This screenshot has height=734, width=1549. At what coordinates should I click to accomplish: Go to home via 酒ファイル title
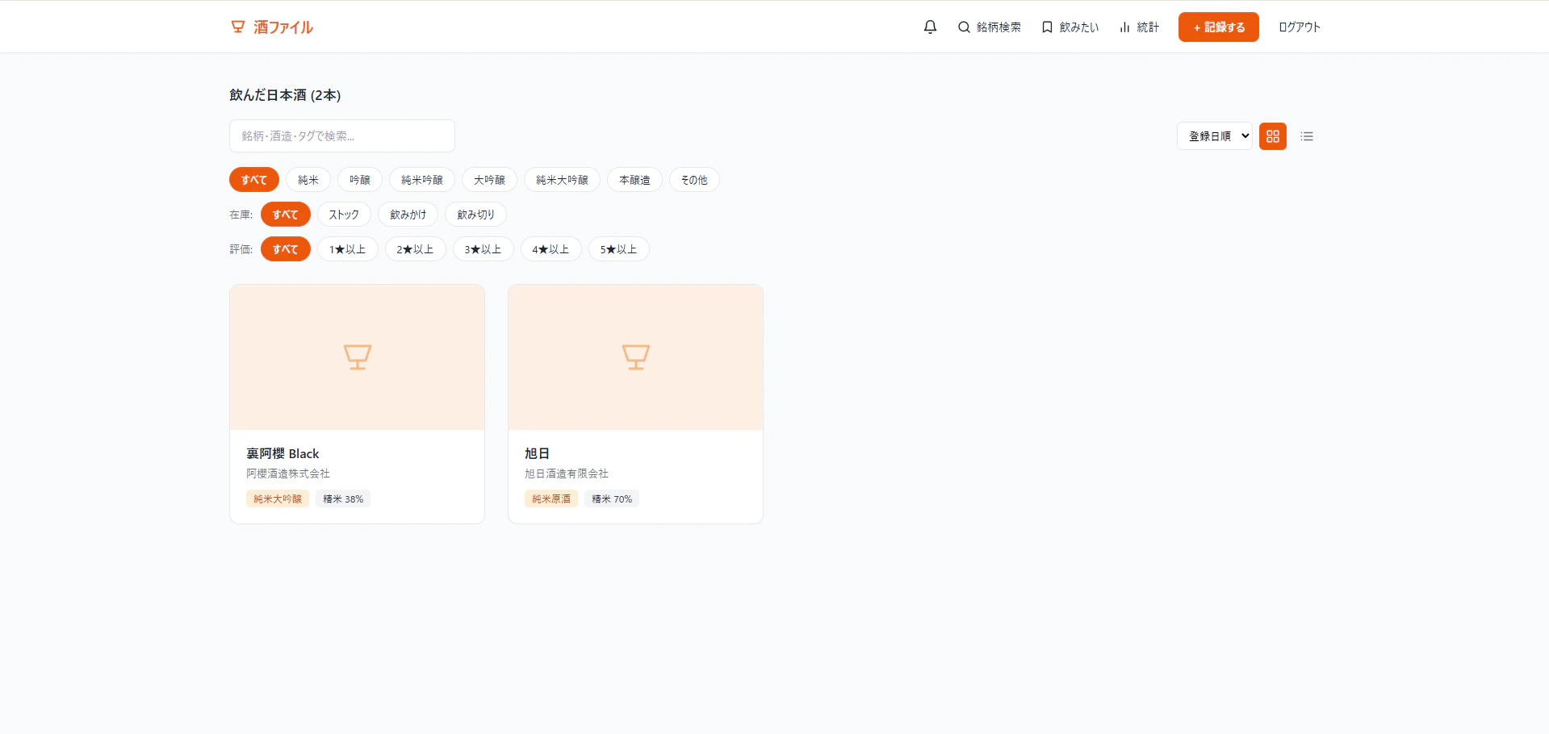pos(283,27)
